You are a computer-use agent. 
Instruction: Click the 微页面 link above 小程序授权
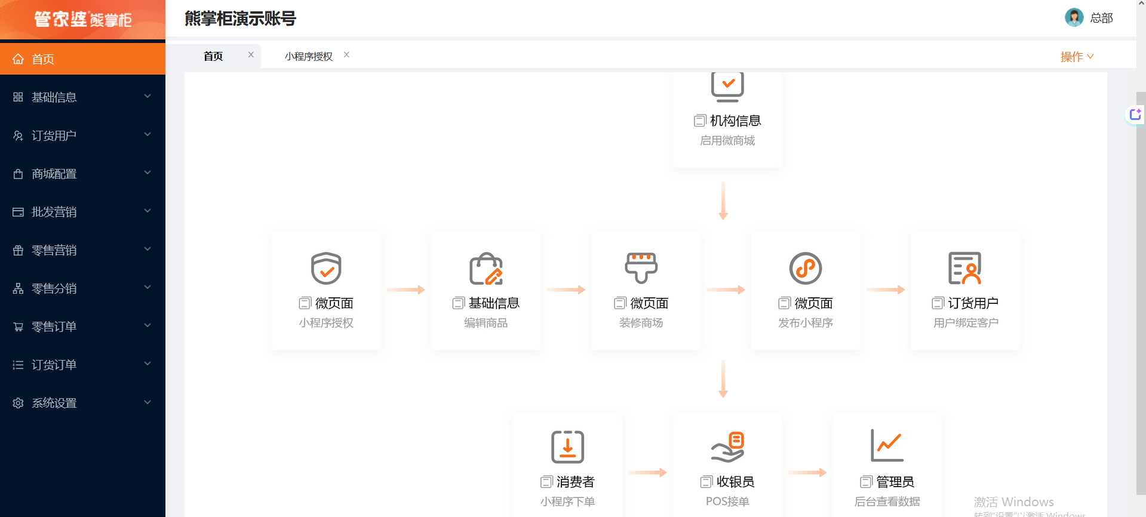[x=334, y=303]
